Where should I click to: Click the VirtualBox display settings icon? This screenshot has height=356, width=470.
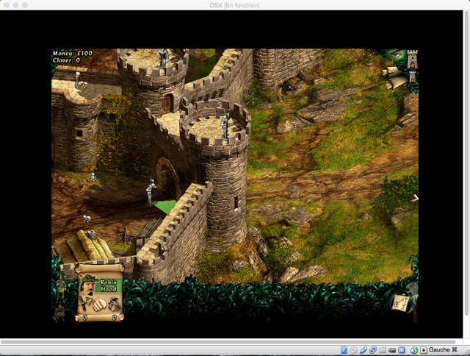[x=402, y=350]
